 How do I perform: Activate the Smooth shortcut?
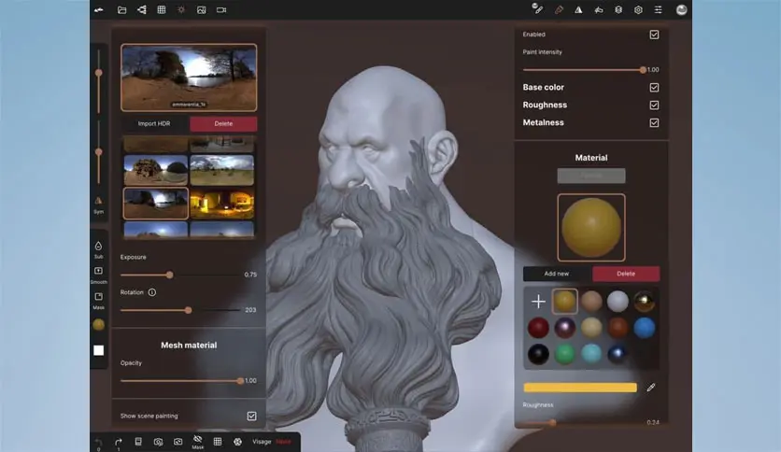click(x=99, y=275)
